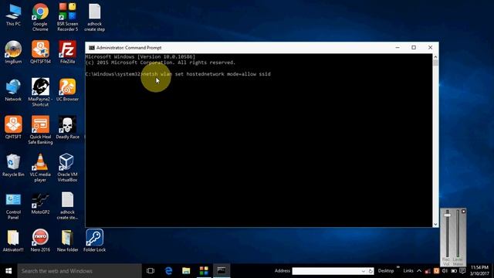The width and height of the screenshot is (494, 278).
Task: Open the Store icon on the taskbar
Action: [x=204, y=271]
